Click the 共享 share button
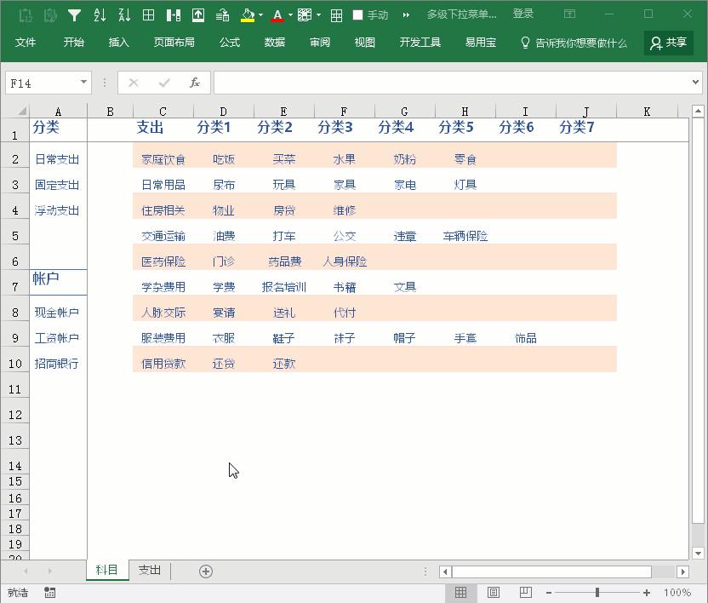The image size is (708, 603). click(669, 42)
